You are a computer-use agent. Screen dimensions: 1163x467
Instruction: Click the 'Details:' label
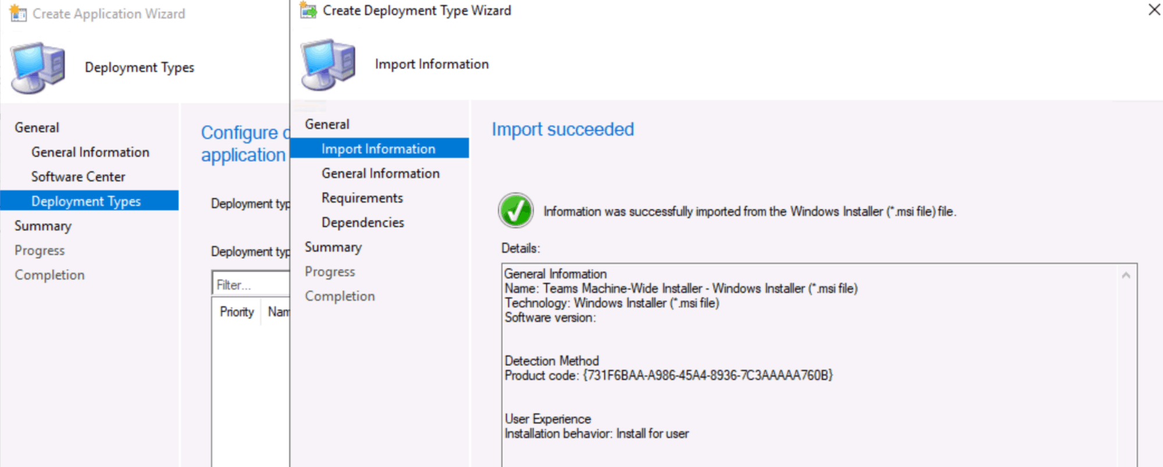click(520, 249)
